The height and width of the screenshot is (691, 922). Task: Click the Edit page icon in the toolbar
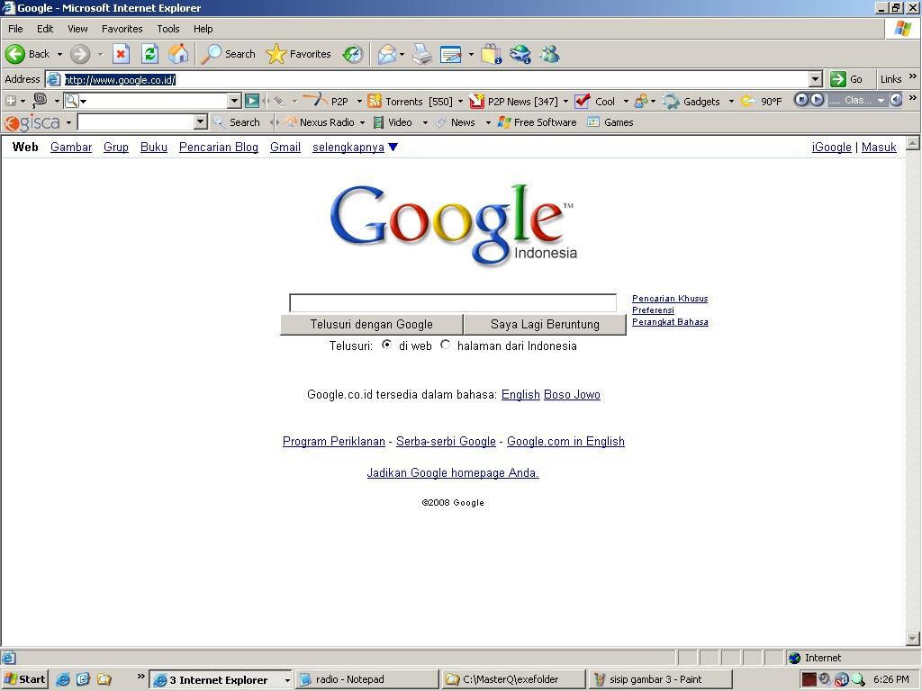451,54
